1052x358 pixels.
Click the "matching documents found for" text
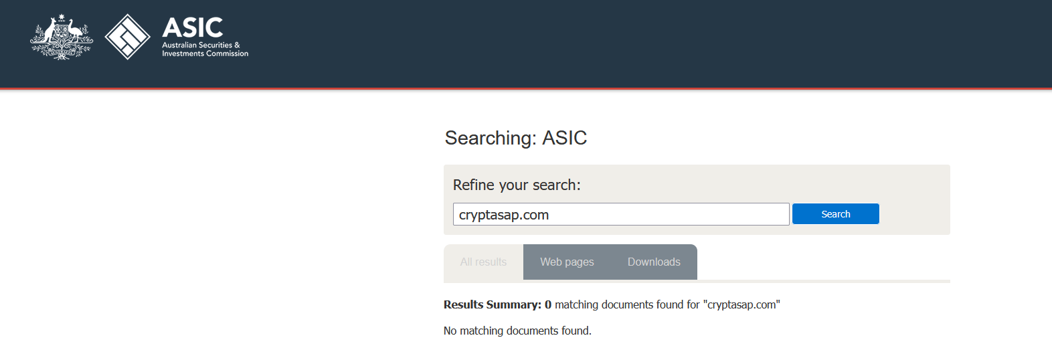click(626, 305)
